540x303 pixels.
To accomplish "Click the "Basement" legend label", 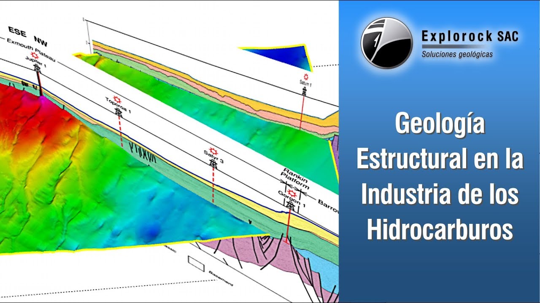I will (x=220, y=279).
